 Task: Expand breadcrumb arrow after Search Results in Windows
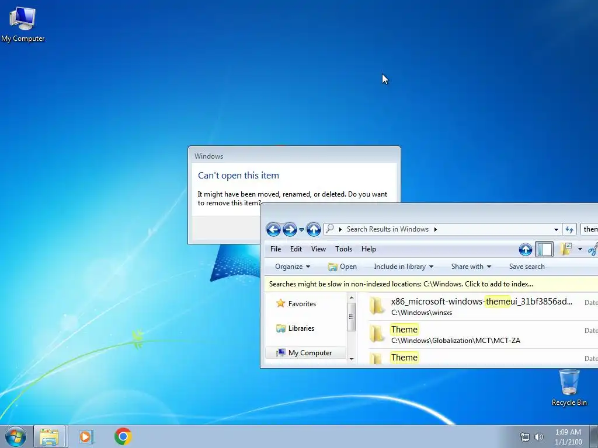pos(435,229)
